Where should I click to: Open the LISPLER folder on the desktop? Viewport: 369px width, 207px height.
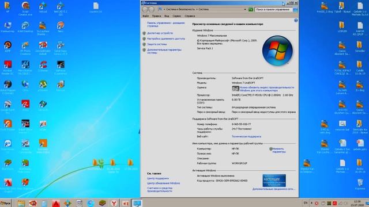tap(342, 27)
